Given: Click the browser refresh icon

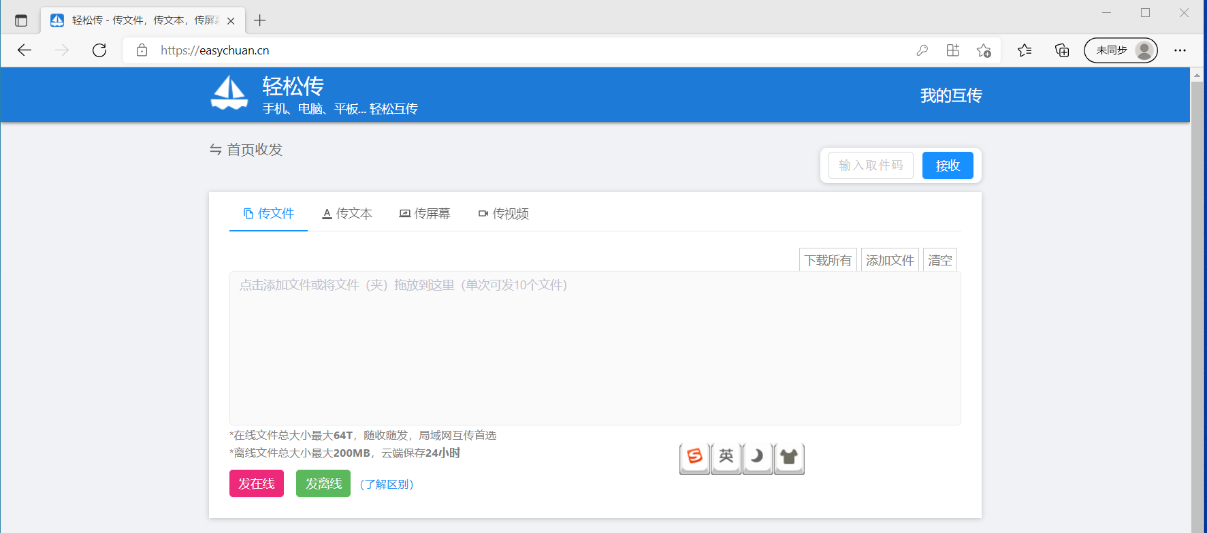Looking at the screenshot, I should point(99,50).
